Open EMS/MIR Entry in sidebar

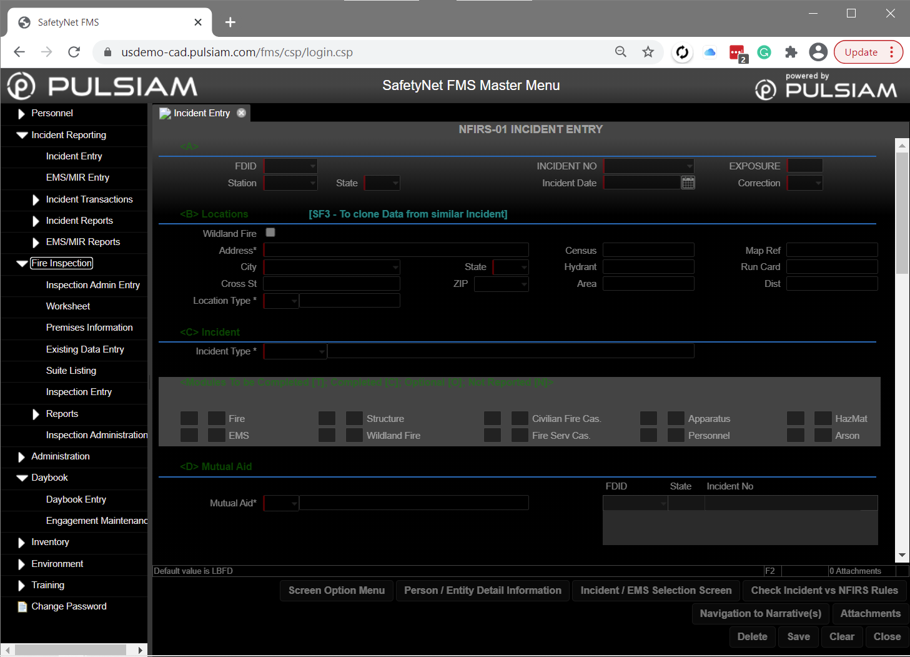pyautogui.click(x=77, y=178)
